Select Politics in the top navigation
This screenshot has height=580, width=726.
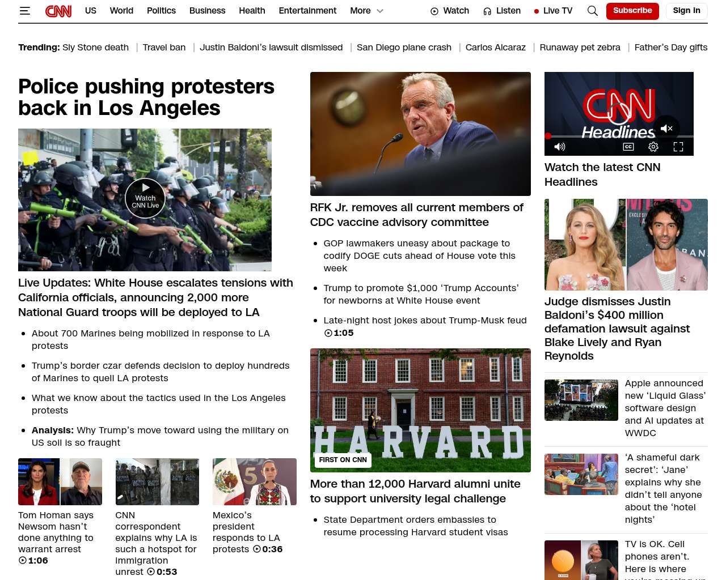tap(161, 11)
